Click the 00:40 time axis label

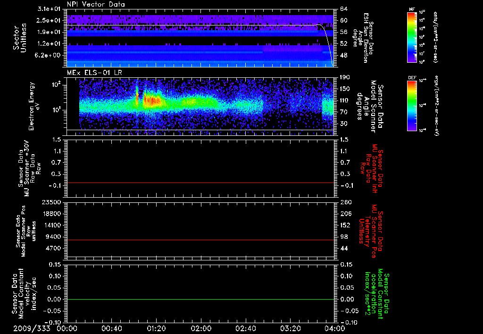coord(111,328)
